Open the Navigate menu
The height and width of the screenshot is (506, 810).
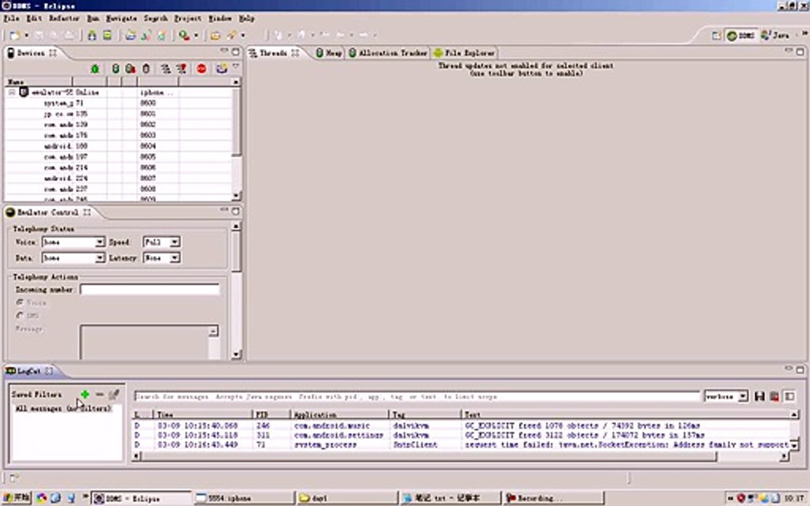pyautogui.click(x=122, y=18)
